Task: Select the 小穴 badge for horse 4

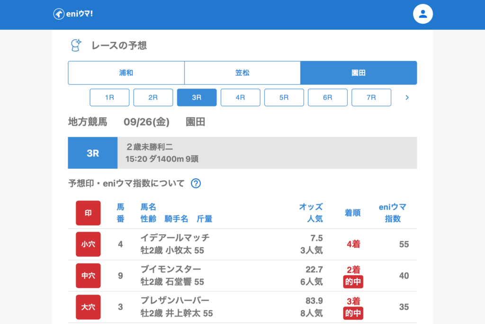Action: [x=88, y=245]
